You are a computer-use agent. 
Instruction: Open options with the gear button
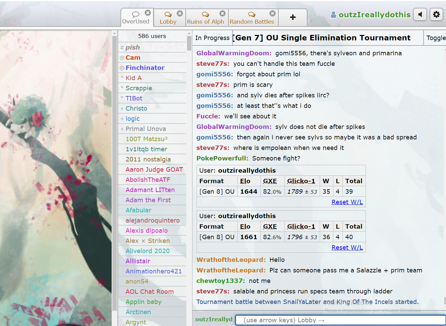coord(436,14)
